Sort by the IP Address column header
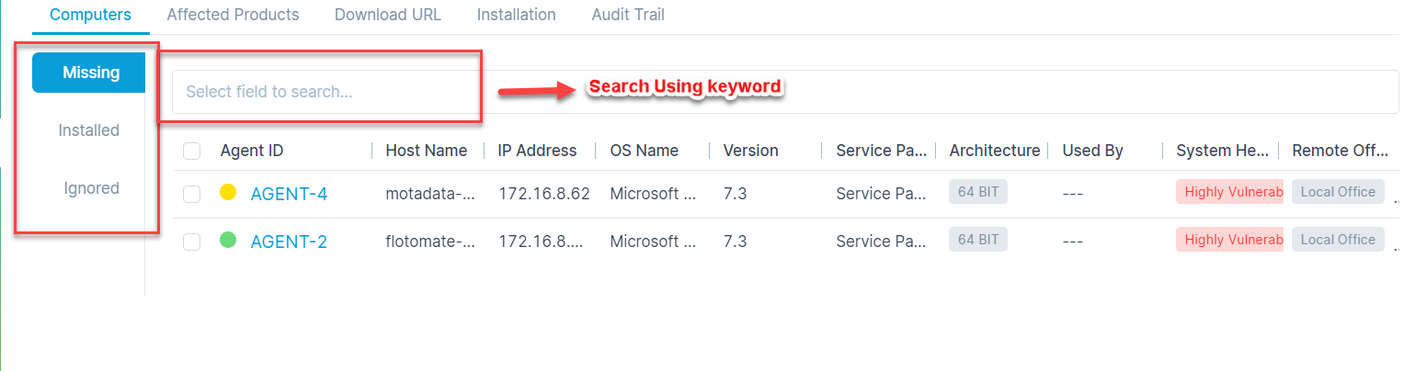1415x371 pixels. [537, 151]
